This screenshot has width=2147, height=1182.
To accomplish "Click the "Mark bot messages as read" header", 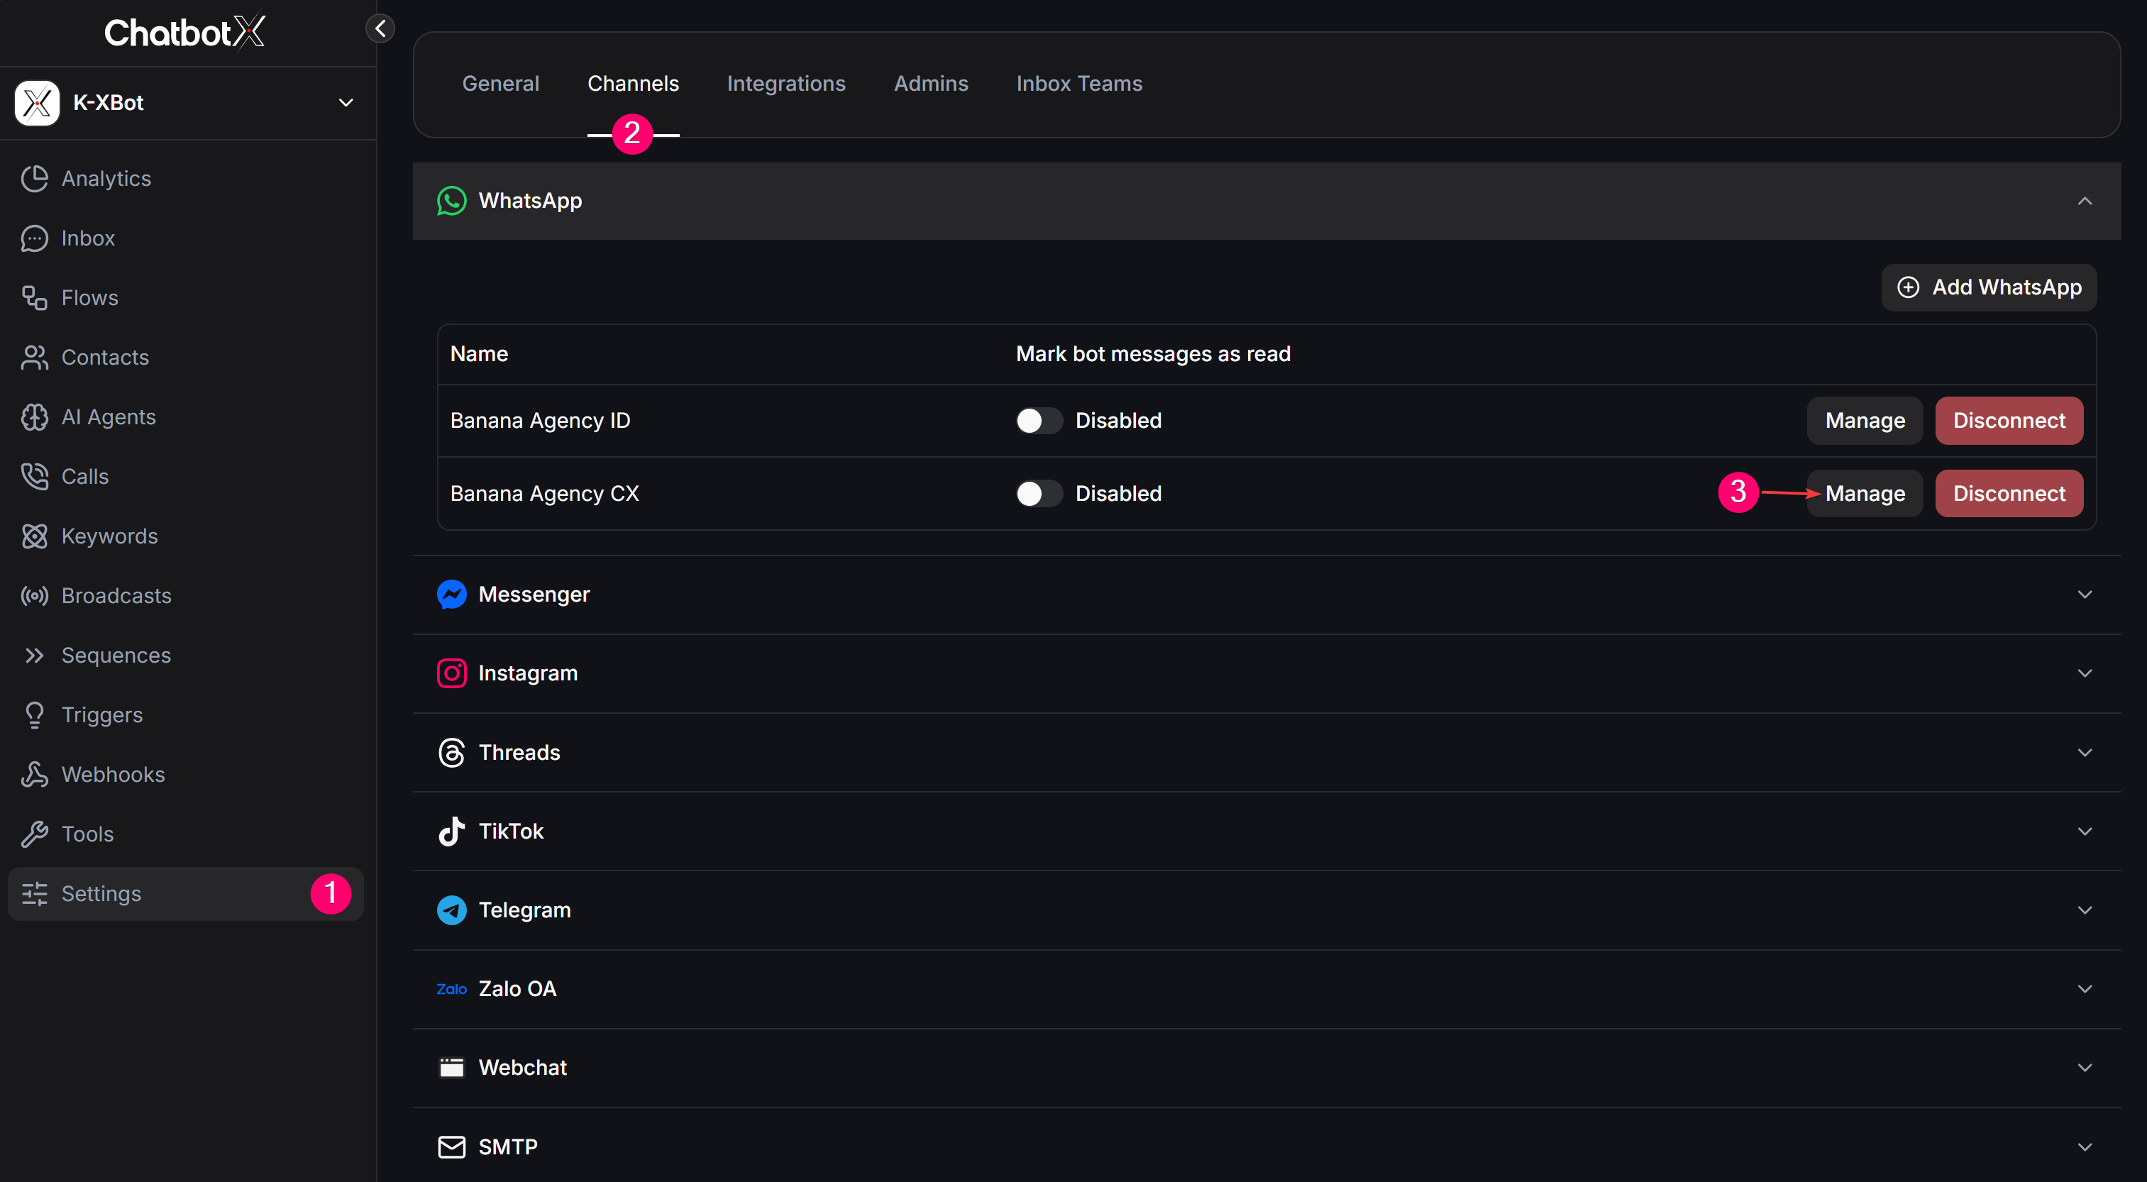I will 1153,353.
